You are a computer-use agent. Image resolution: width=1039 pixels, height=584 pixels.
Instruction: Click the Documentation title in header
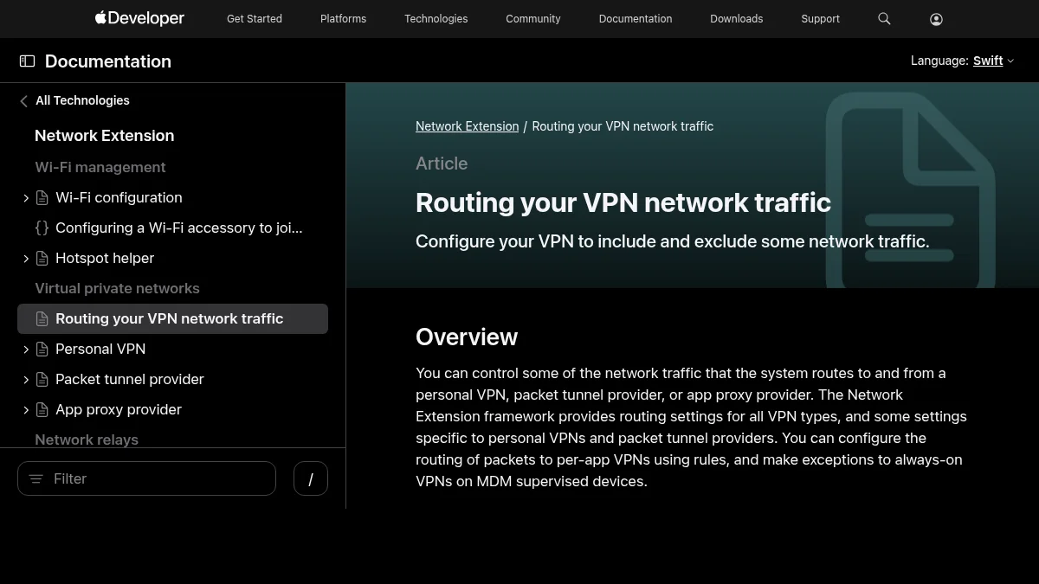point(108,61)
